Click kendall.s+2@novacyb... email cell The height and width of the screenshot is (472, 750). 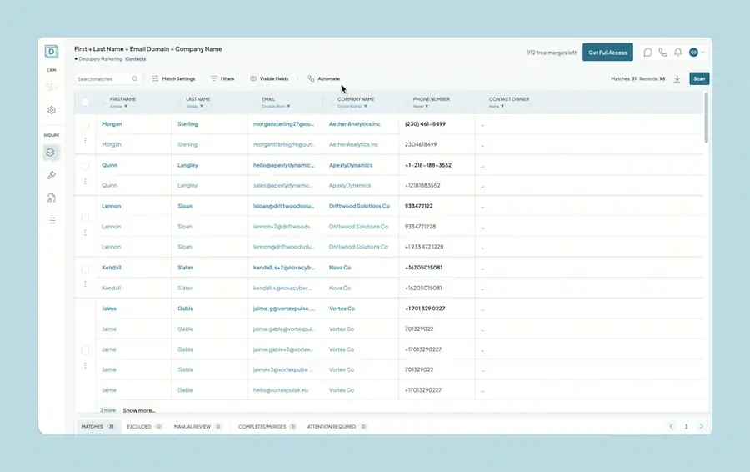tap(283, 268)
